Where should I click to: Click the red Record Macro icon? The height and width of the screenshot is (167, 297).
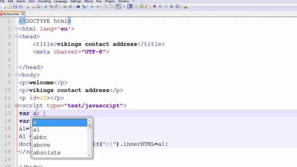[155, 7]
